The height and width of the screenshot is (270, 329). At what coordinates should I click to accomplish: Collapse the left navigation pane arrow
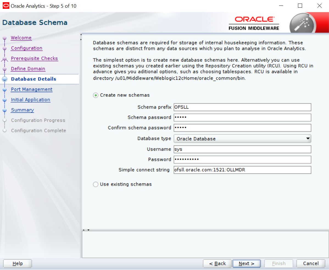(x=81, y=34)
